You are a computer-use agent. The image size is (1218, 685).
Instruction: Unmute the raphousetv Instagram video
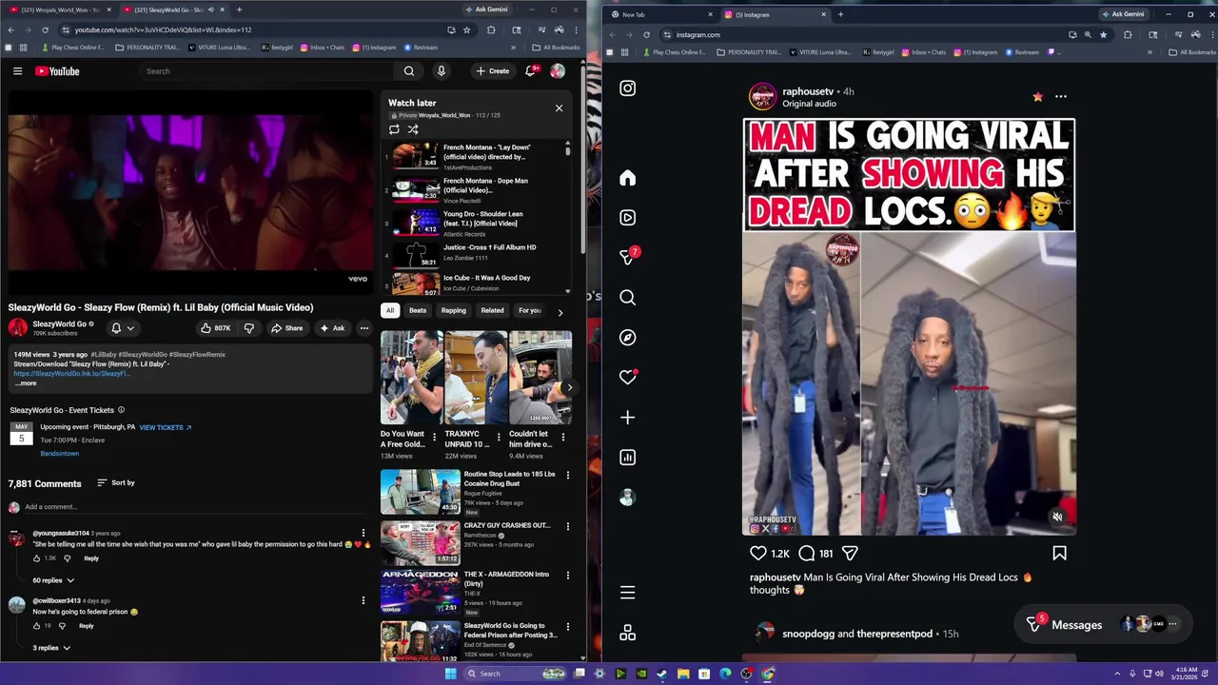(x=1057, y=518)
